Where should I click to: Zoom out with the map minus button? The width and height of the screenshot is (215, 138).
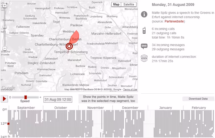tap(5, 48)
